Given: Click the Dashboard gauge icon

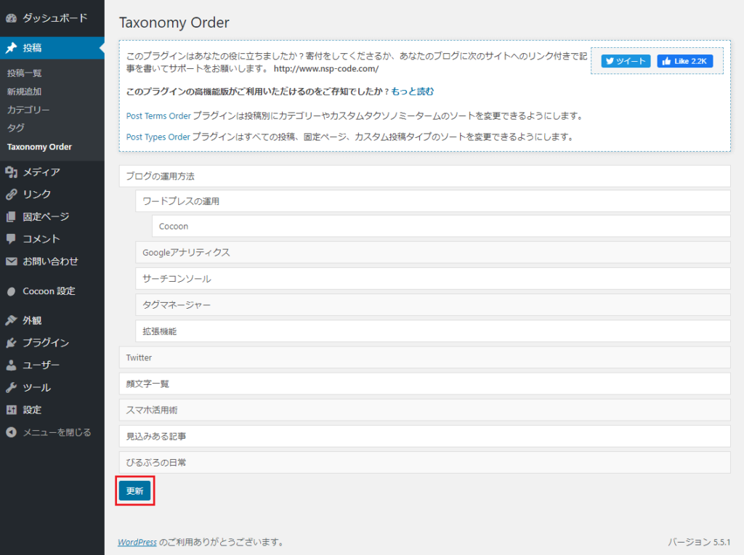Looking at the screenshot, I should click(12, 18).
